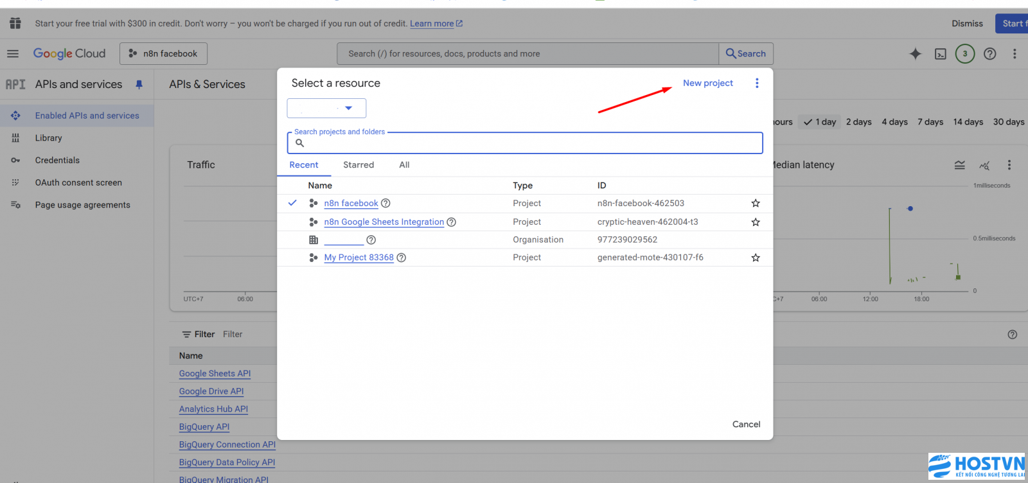Open header more options vertical dots
Image resolution: width=1028 pixels, height=483 pixels.
click(1015, 54)
